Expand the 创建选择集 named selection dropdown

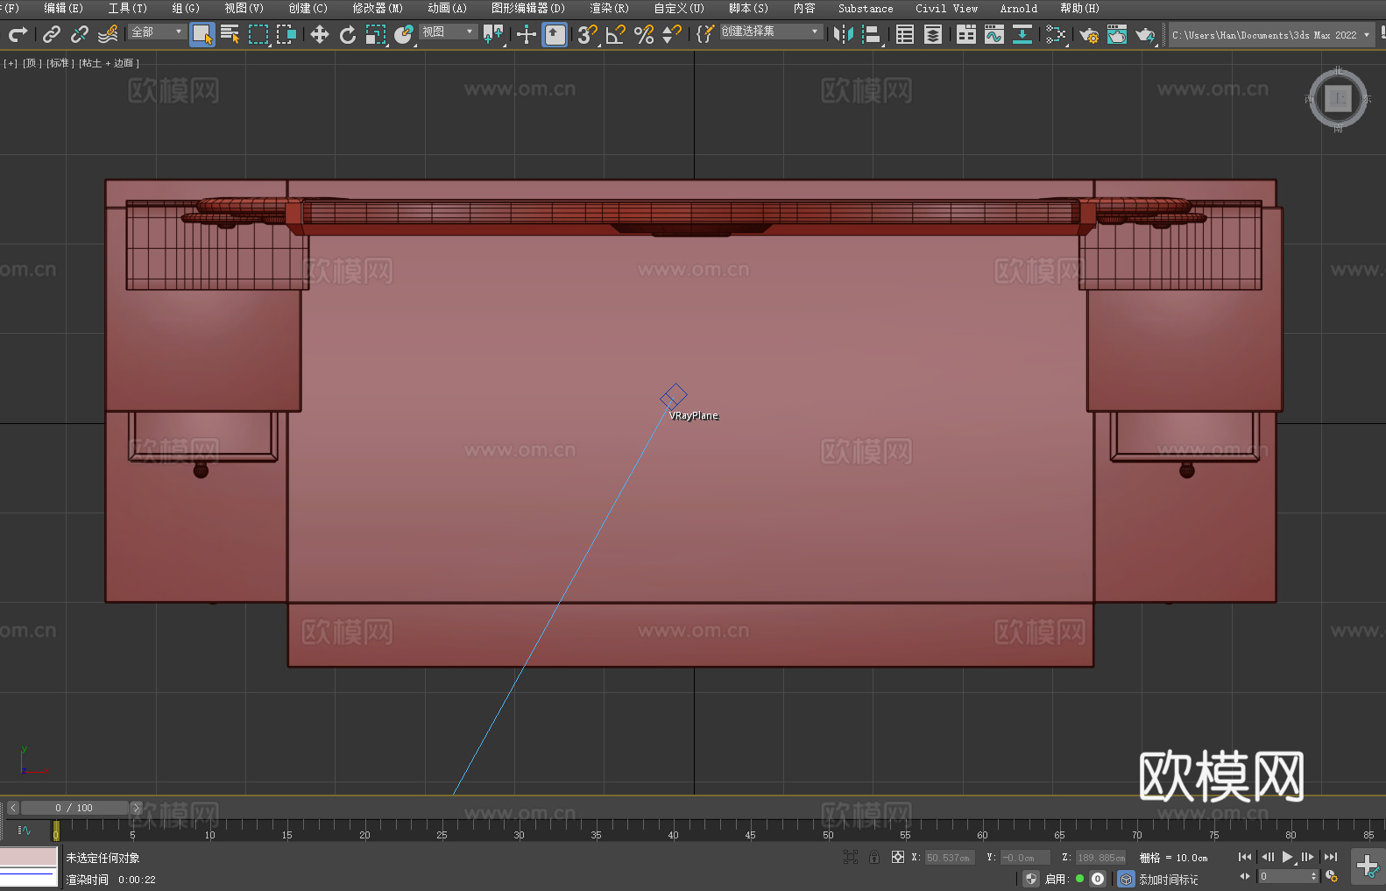(x=770, y=32)
